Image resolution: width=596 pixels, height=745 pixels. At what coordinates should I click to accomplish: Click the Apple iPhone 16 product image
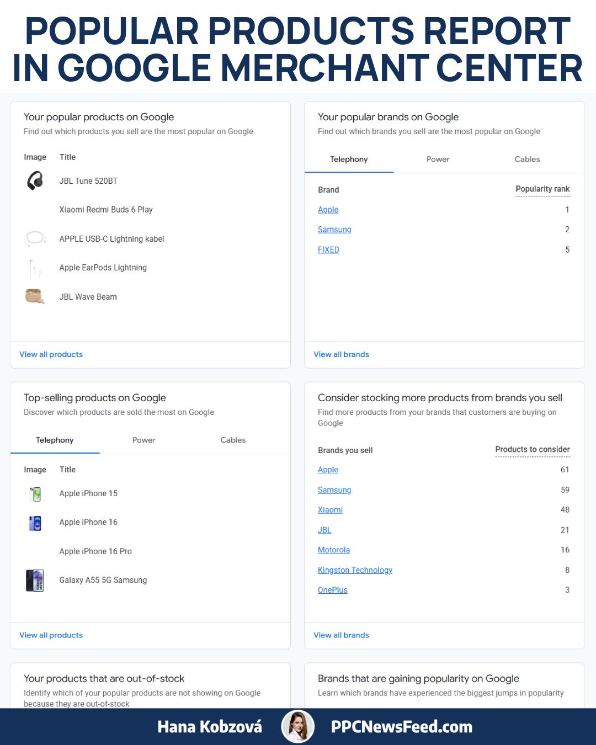tap(35, 523)
